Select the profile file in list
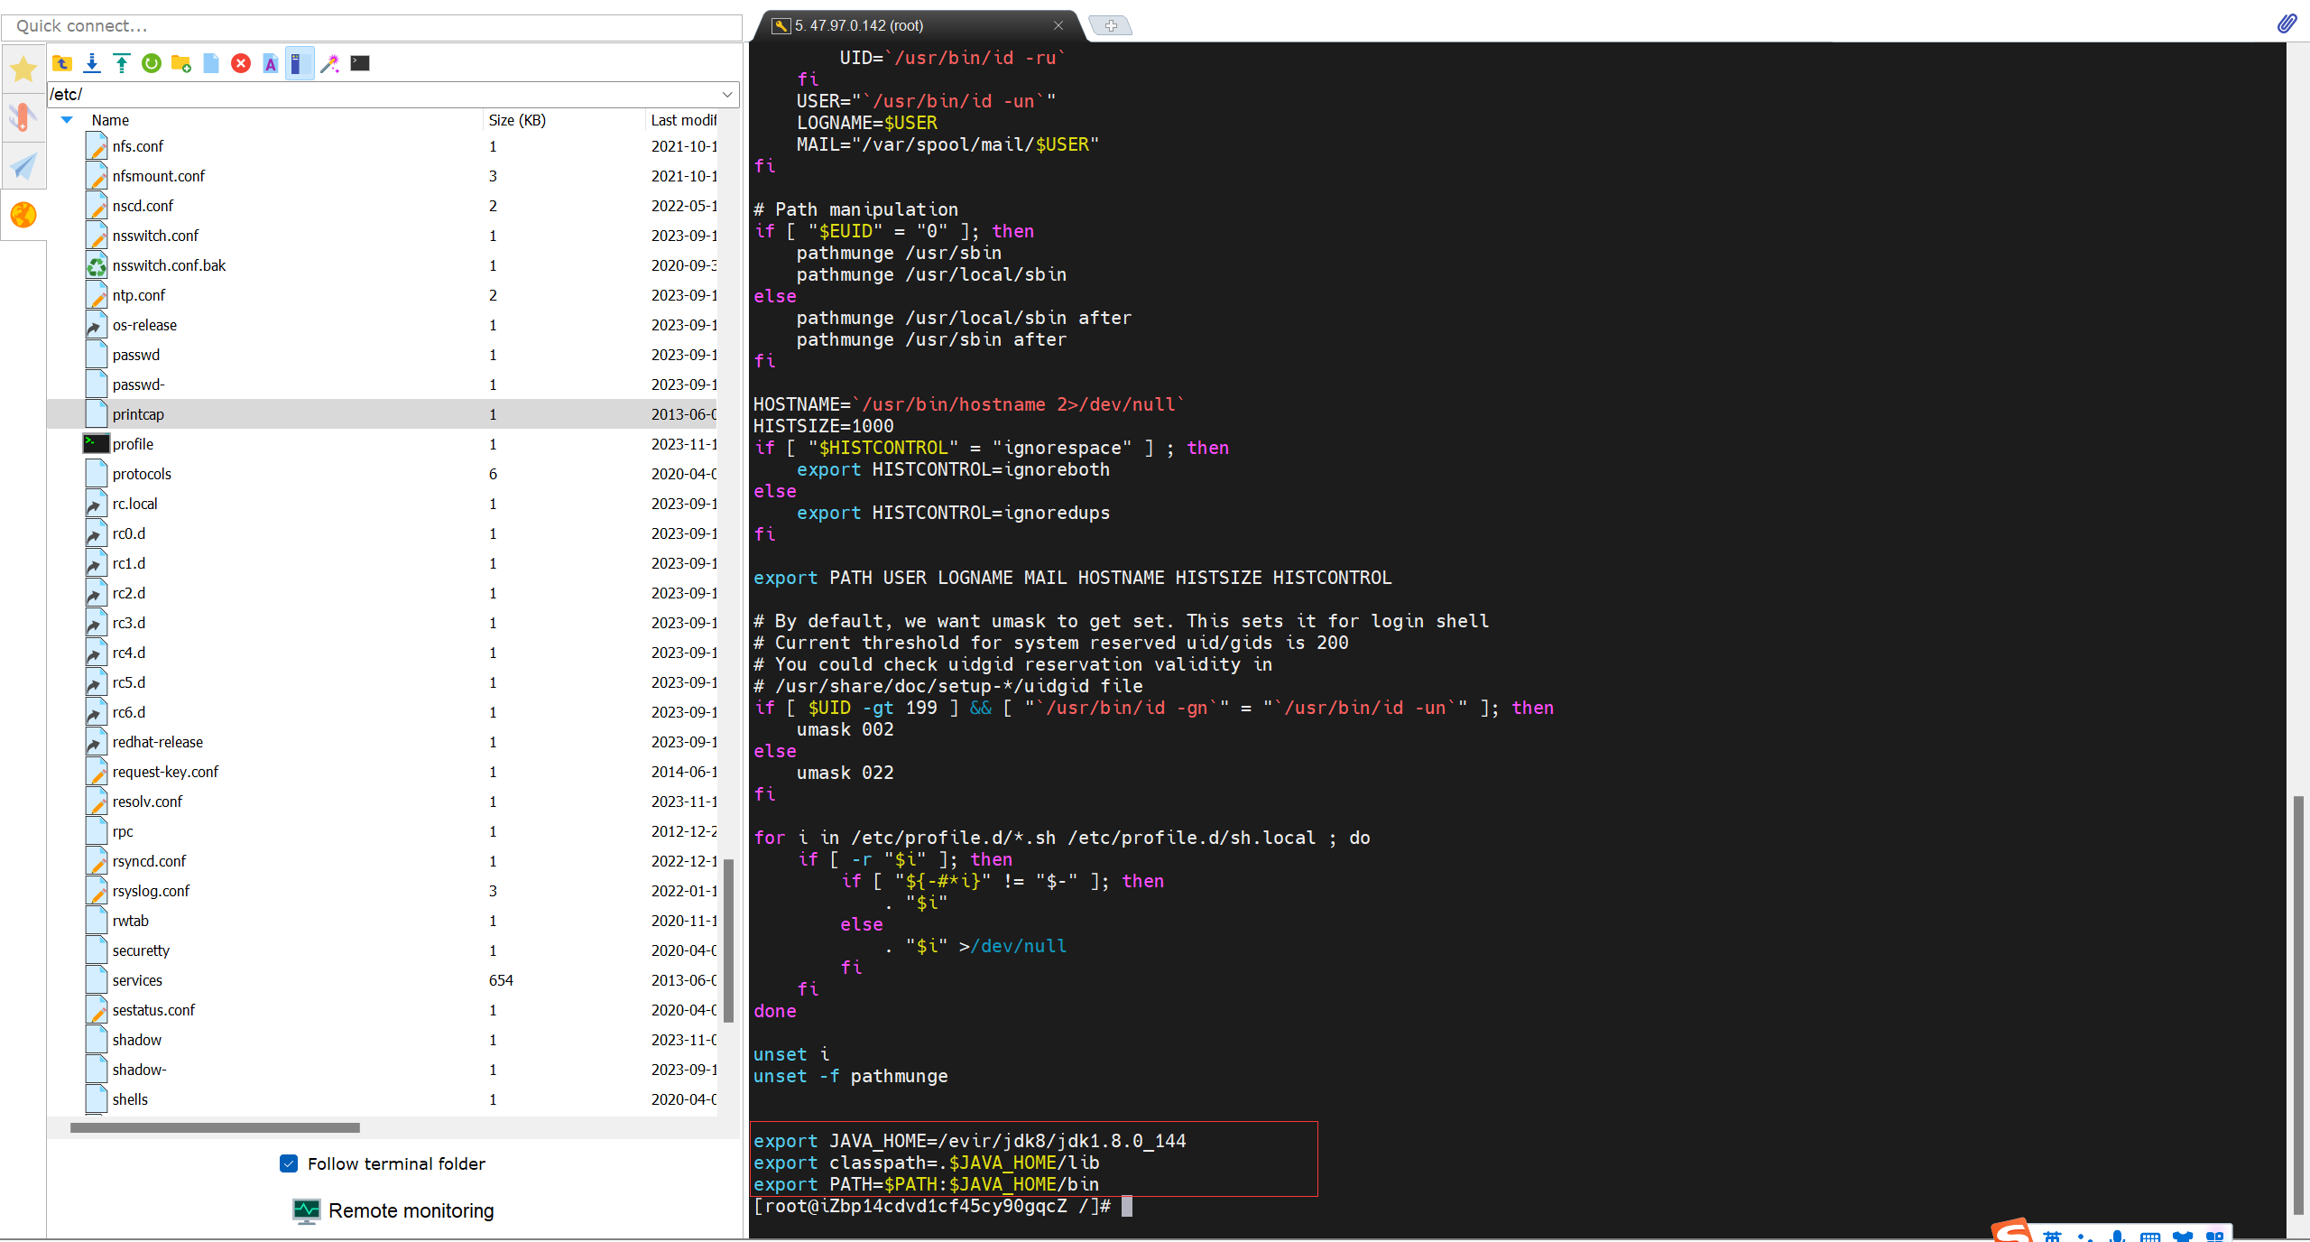Screen dimensions: 2310x1242 click(x=134, y=444)
